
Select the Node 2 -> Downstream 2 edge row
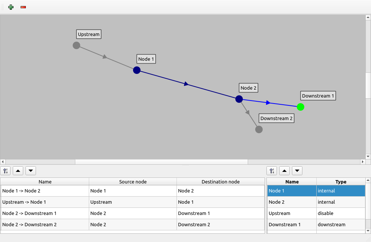[x=45, y=225]
